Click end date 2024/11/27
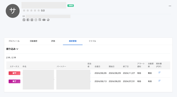The height and width of the screenshot is (97, 177). tap(129, 73)
